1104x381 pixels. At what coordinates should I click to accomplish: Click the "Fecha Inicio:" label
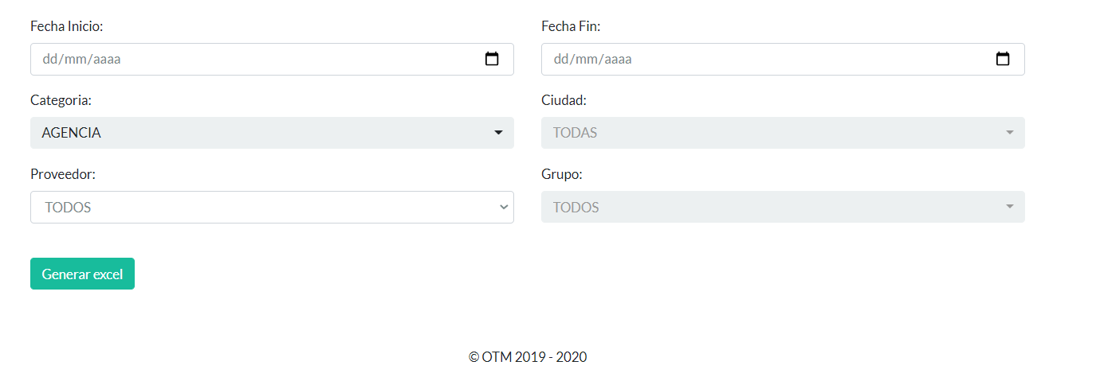pyautogui.click(x=67, y=26)
